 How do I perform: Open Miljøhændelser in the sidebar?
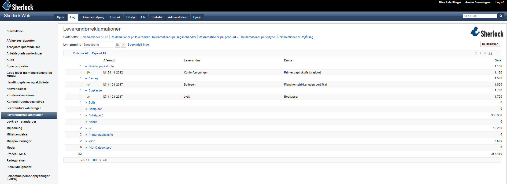tap(17, 135)
